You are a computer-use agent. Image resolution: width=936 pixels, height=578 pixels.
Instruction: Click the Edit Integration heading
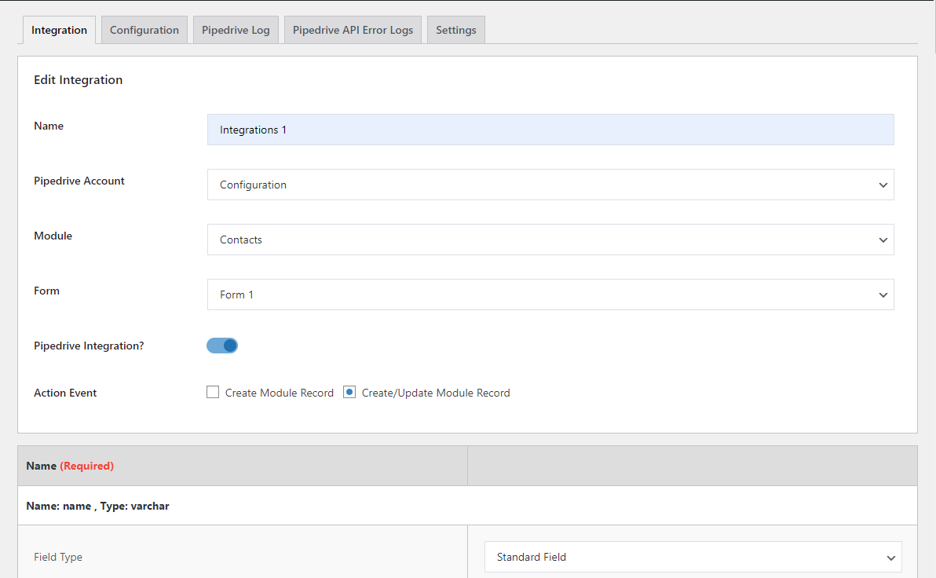(79, 80)
